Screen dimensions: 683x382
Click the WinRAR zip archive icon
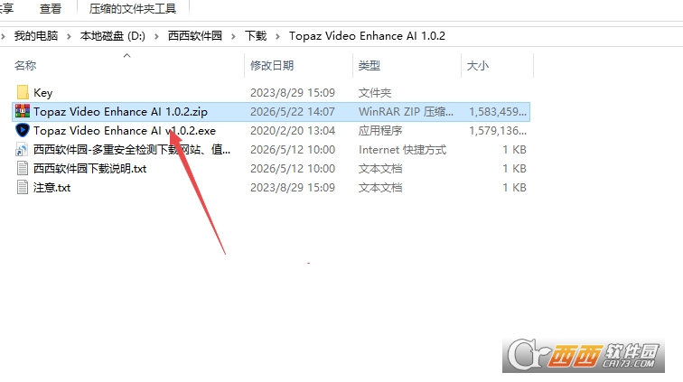pos(23,111)
